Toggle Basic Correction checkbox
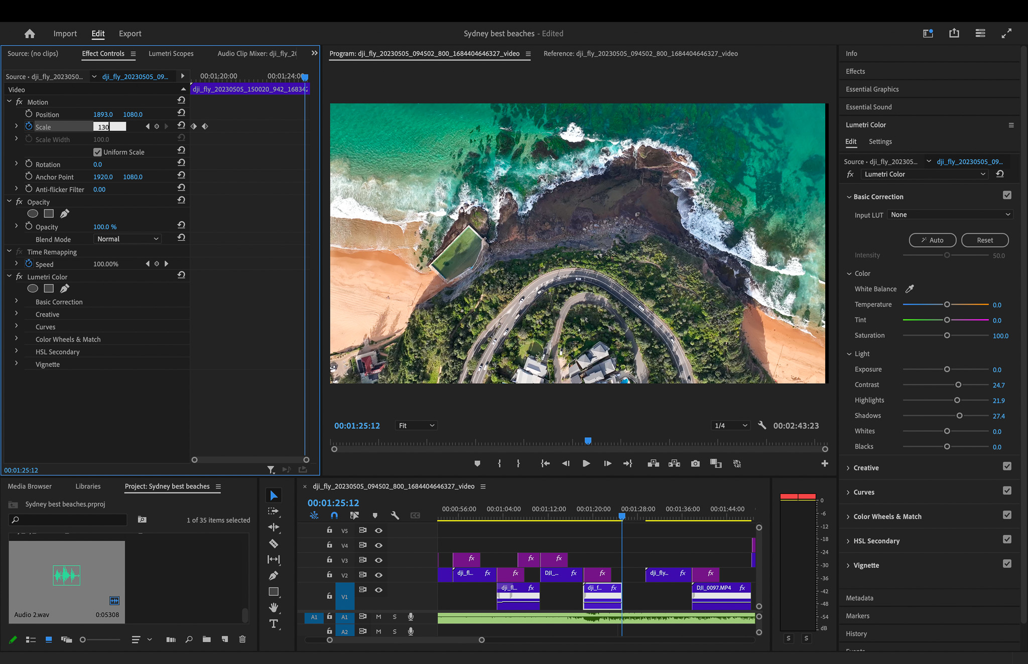The height and width of the screenshot is (664, 1028). click(1007, 196)
